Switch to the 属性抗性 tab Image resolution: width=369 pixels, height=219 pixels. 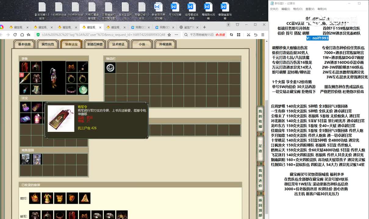click(x=48, y=44)
